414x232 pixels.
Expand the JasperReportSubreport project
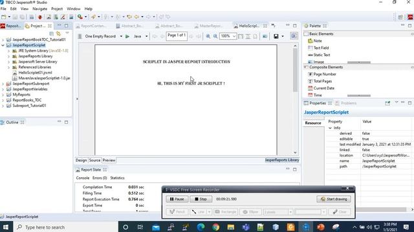pyautogui.click(x=3, y=84)
